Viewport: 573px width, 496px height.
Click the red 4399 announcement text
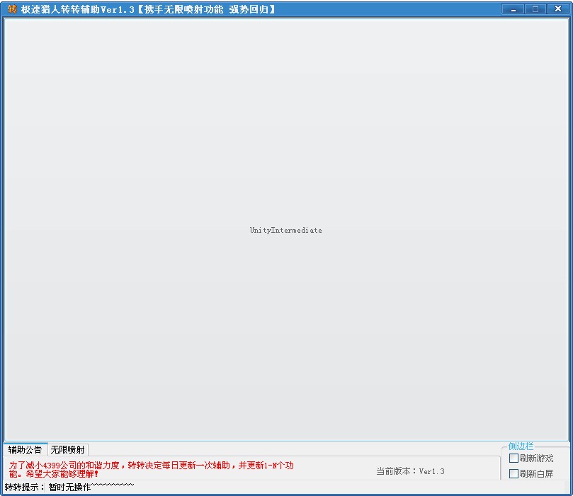(152, 470)
